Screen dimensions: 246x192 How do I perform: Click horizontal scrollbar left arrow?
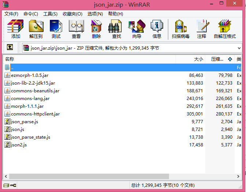tap(6, 176)
